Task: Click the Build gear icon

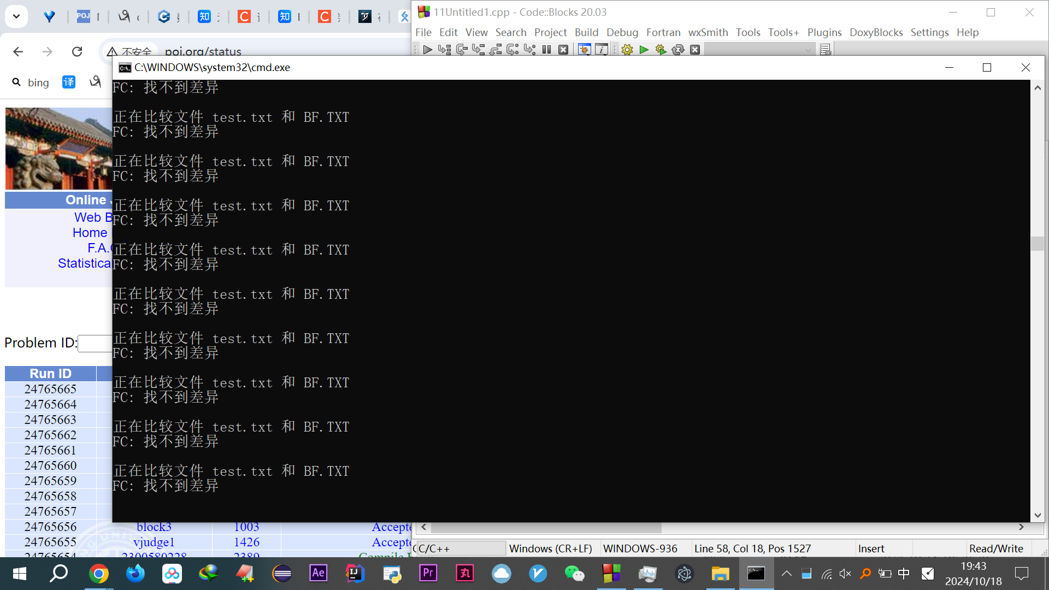Action: pos(627,50)
